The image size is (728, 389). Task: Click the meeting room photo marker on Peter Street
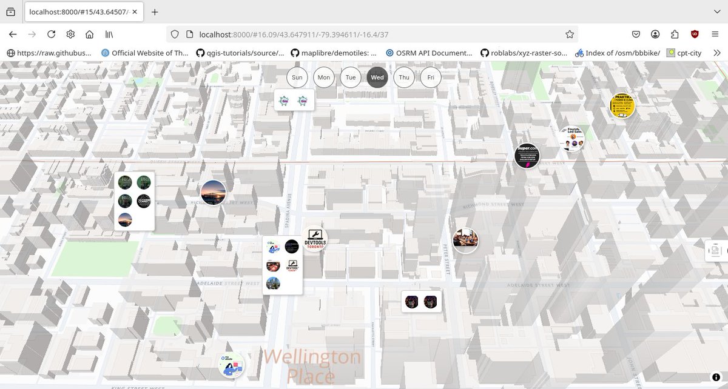click(x=465, y=241)
